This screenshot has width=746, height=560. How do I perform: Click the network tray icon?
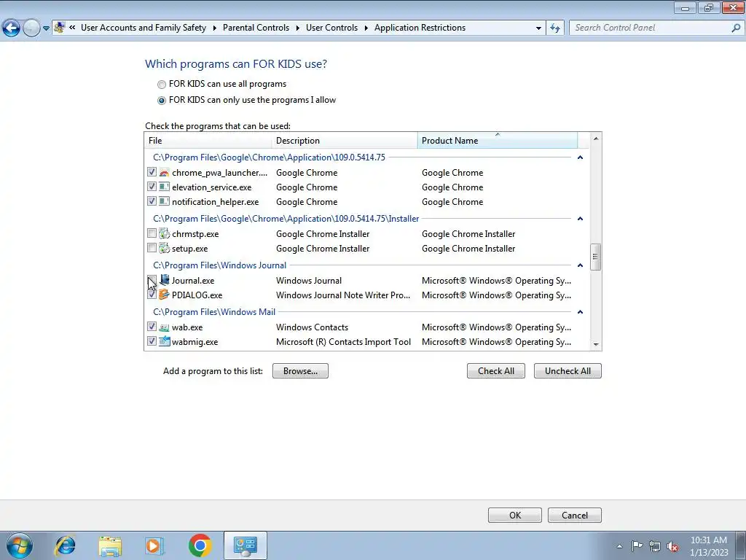[655, 546]
